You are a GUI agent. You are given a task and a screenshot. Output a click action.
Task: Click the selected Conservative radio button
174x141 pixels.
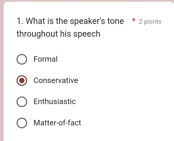(x=22, y=81)
